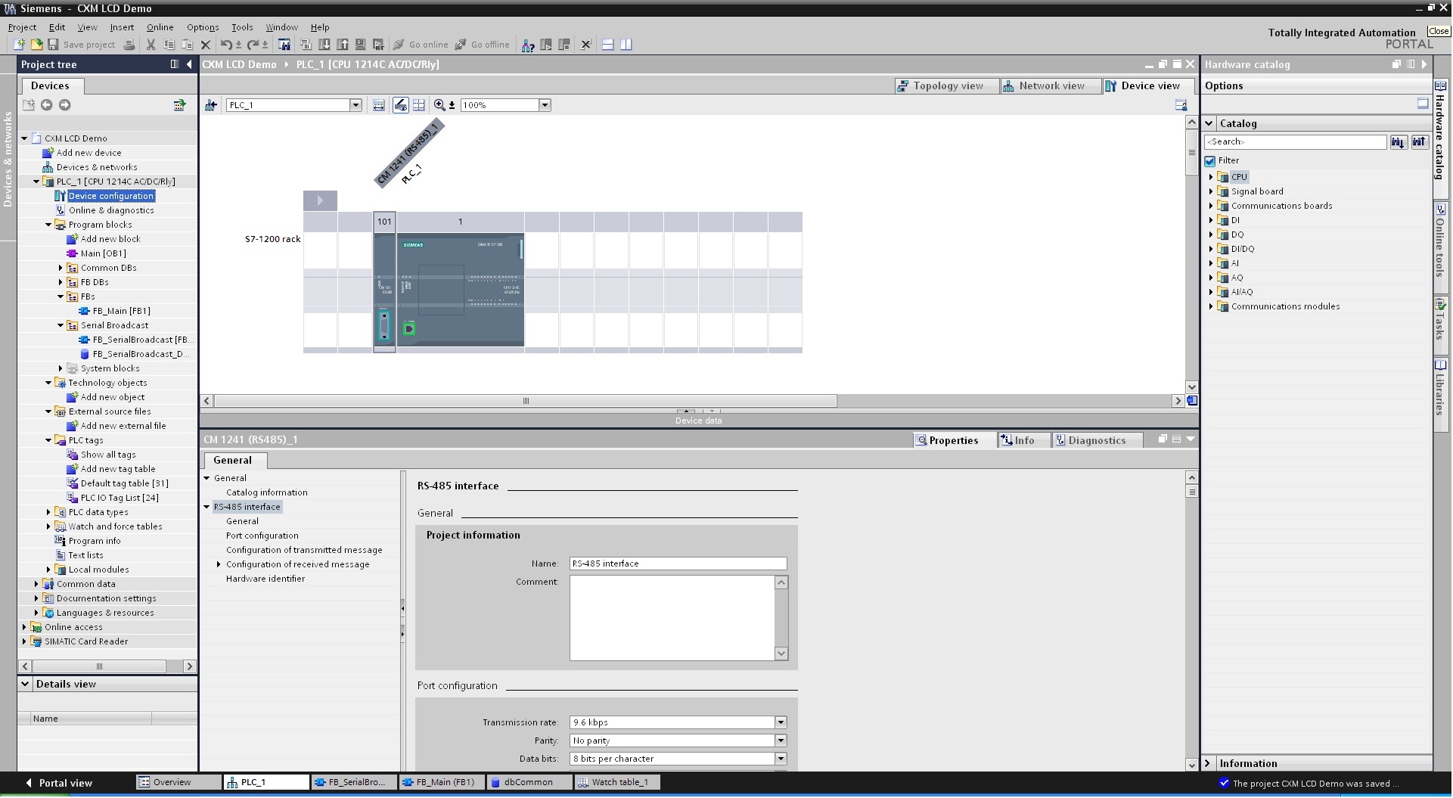Click the Start runtime RT icon
This screenshot has height=798, width=1453.
pos(379,45)
